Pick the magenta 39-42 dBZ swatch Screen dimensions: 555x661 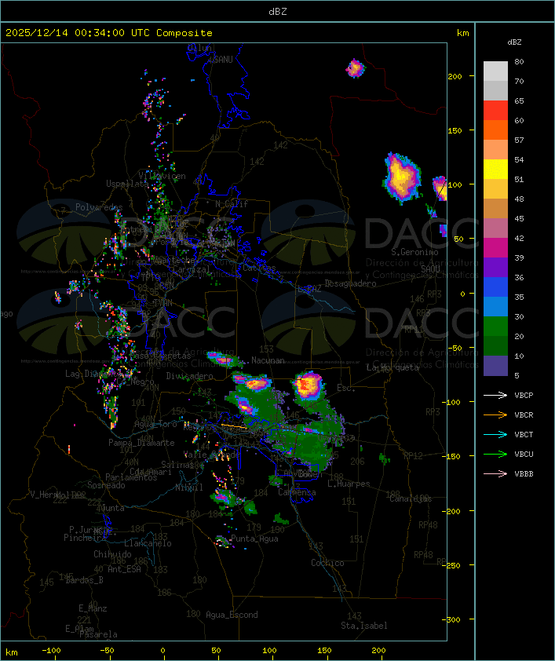(495, 247)
